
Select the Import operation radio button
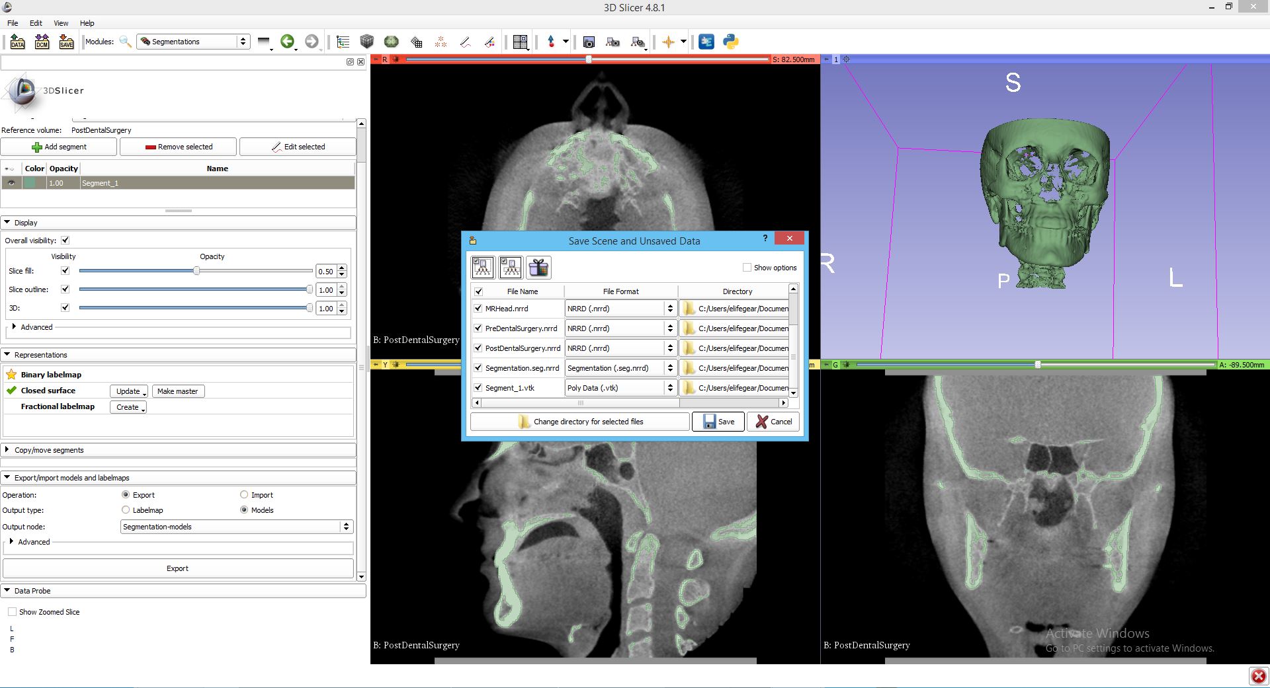coord(244,494)
